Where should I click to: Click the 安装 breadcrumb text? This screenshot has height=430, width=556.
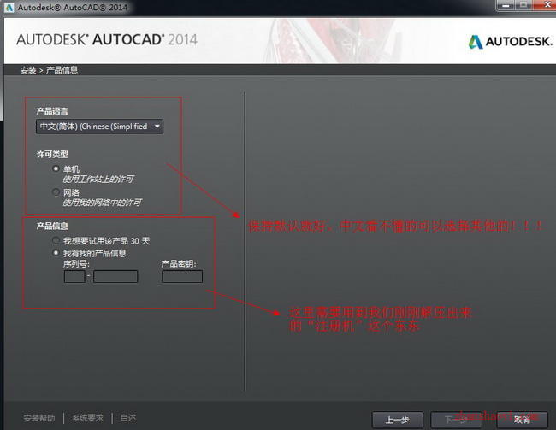pyautogui.click(x=28, y=70)
